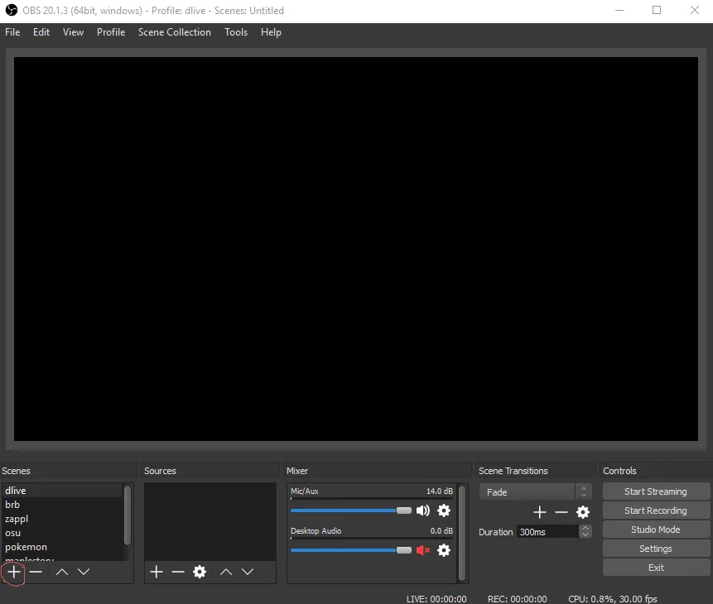
Task: Decrease the transition Duration with the down arrow
Action: point(585,535)
